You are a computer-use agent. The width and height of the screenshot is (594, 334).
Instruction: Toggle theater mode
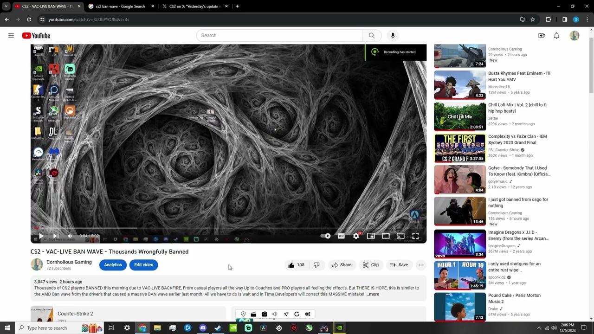coord(386,236)
